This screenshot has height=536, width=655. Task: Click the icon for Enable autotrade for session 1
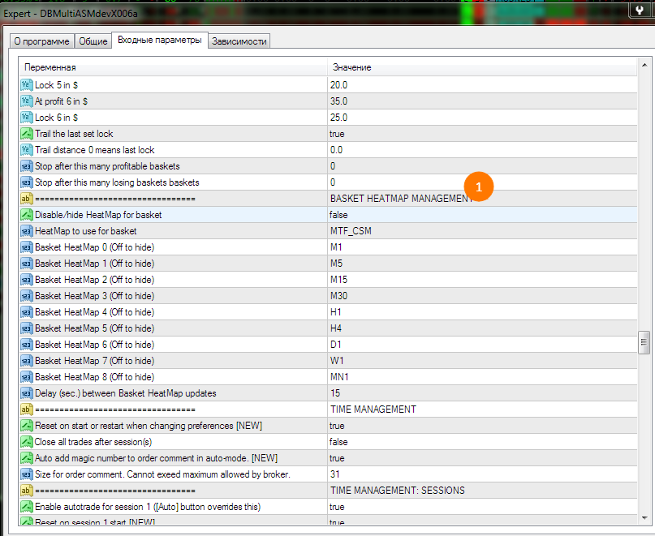pyautogui.click(x=26, y=507)
